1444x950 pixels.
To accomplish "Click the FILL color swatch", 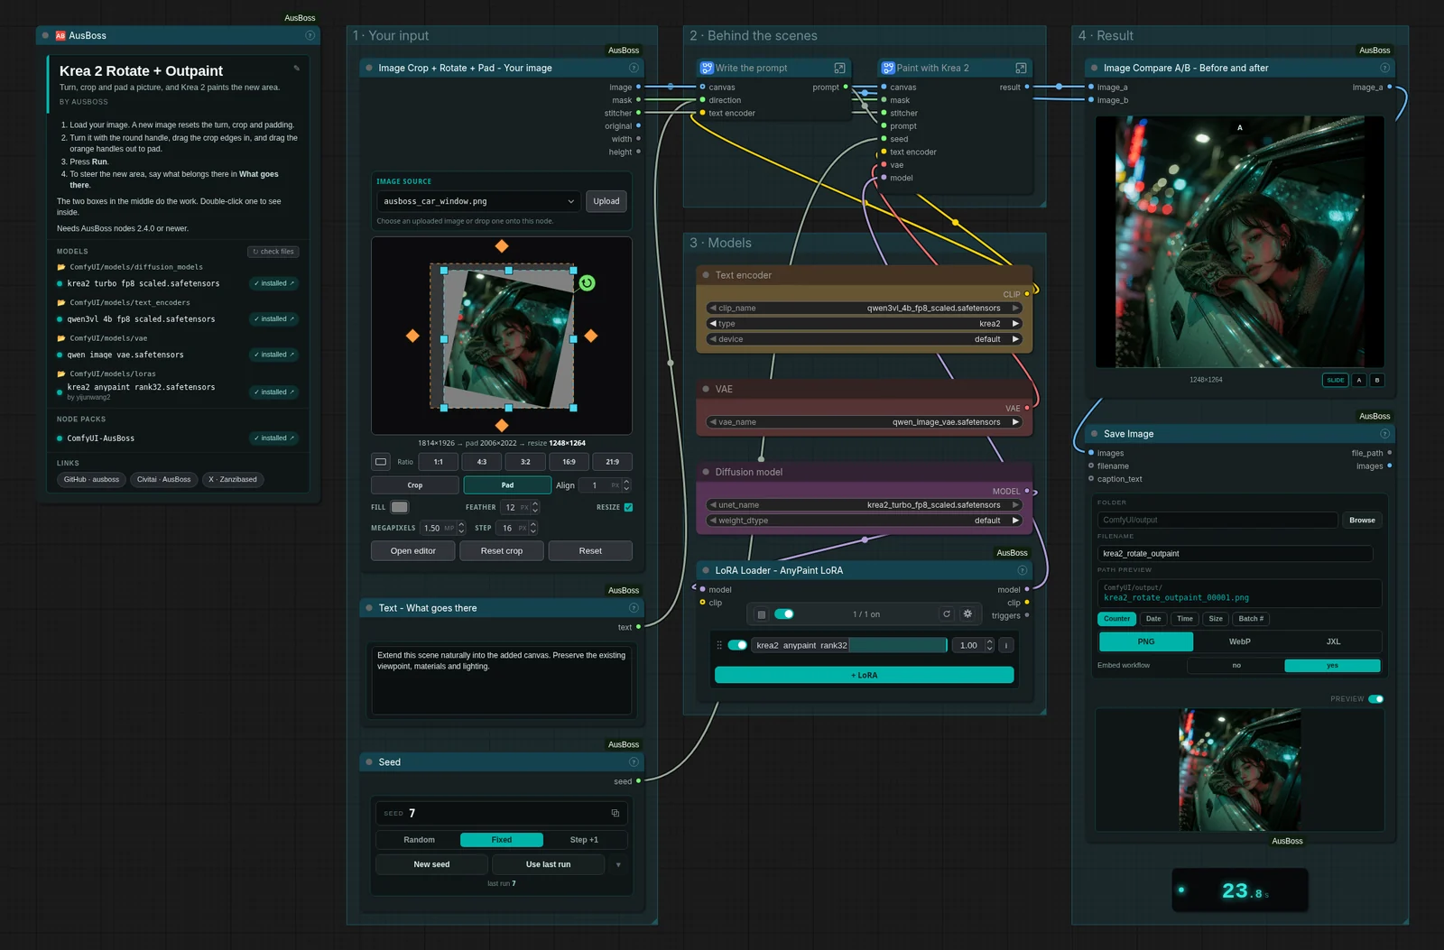I will coord(400,507).
